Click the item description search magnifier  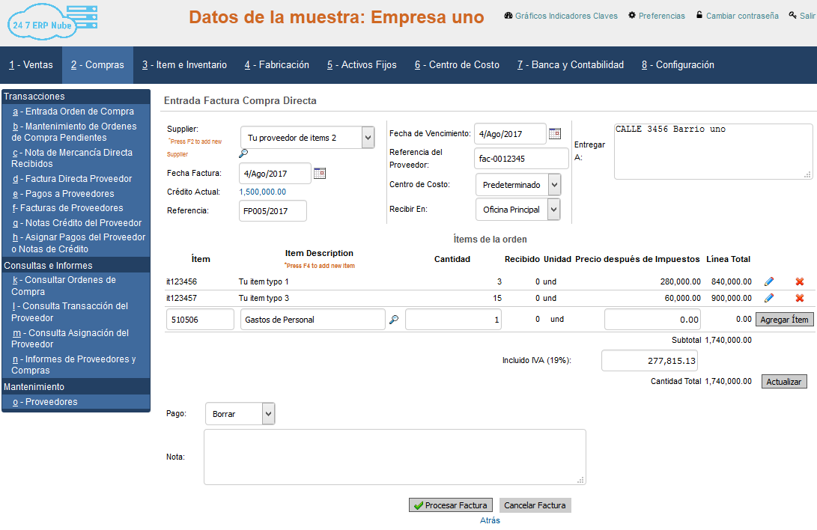point(394,320)
